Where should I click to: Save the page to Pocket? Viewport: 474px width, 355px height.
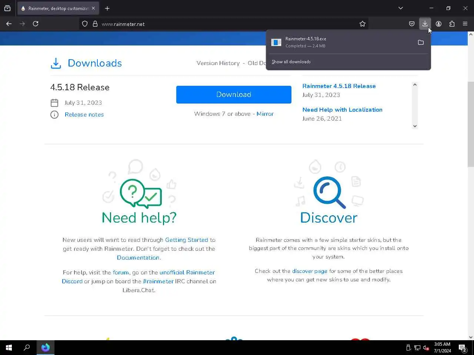pyautogui.click(x=412, y=24)
